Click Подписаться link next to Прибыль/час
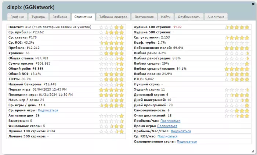257x155 pixels. [170, 121]
